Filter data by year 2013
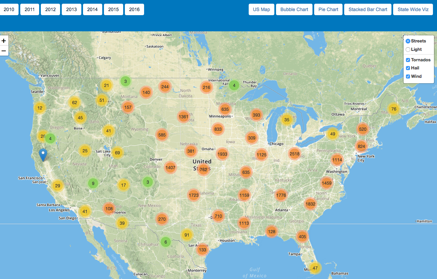This screenshot has width=437, height=279. (x=72, y=9)
